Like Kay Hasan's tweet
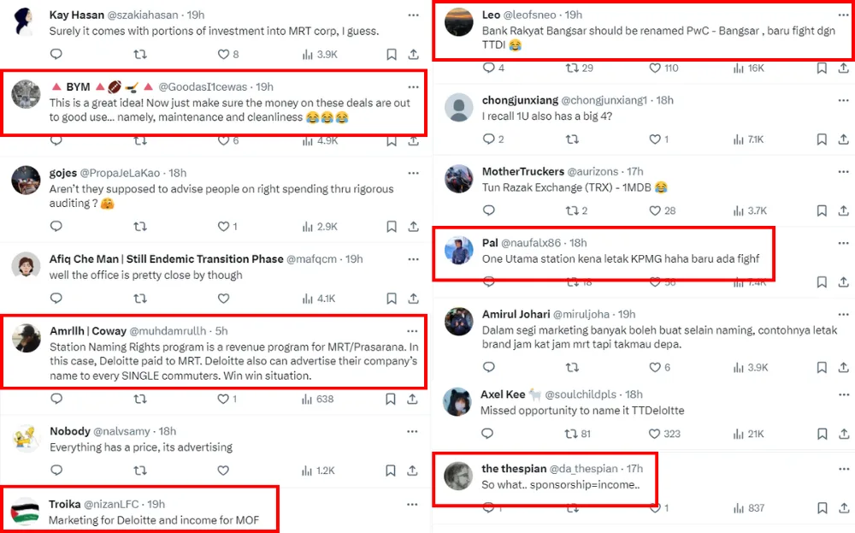Image resolution: width=855 pixels, height=533 pixels. coord(224,54)
